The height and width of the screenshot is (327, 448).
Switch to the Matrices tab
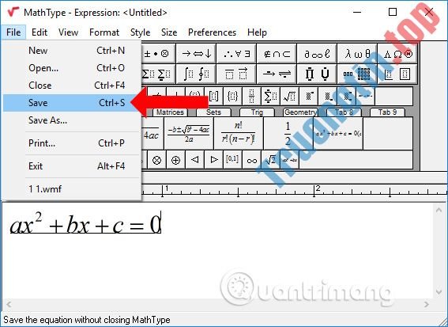click(x=170, y=112)
